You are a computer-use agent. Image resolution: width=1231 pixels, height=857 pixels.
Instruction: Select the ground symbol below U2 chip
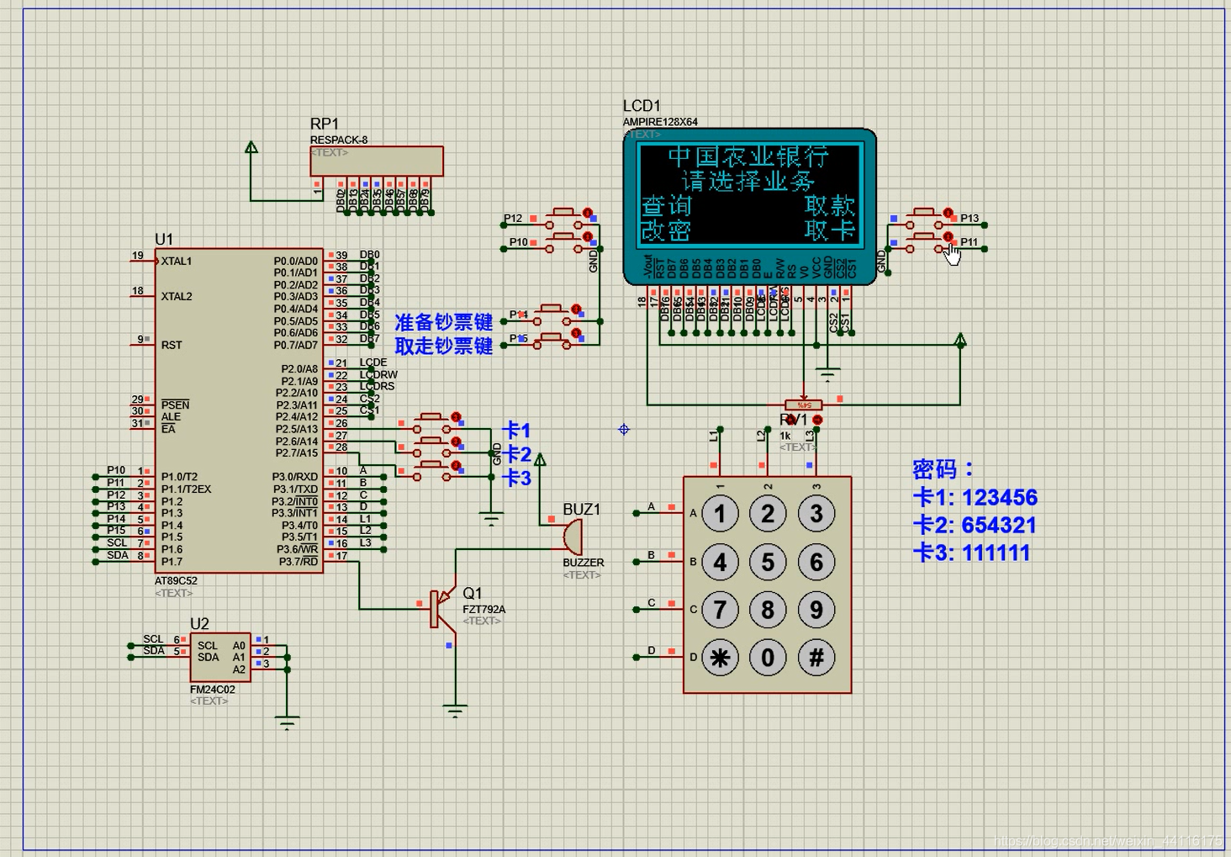click(287, 723)
